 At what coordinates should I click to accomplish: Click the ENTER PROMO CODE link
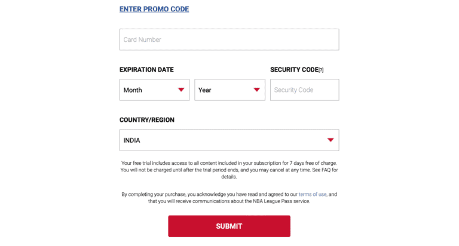tap(154, 10)
